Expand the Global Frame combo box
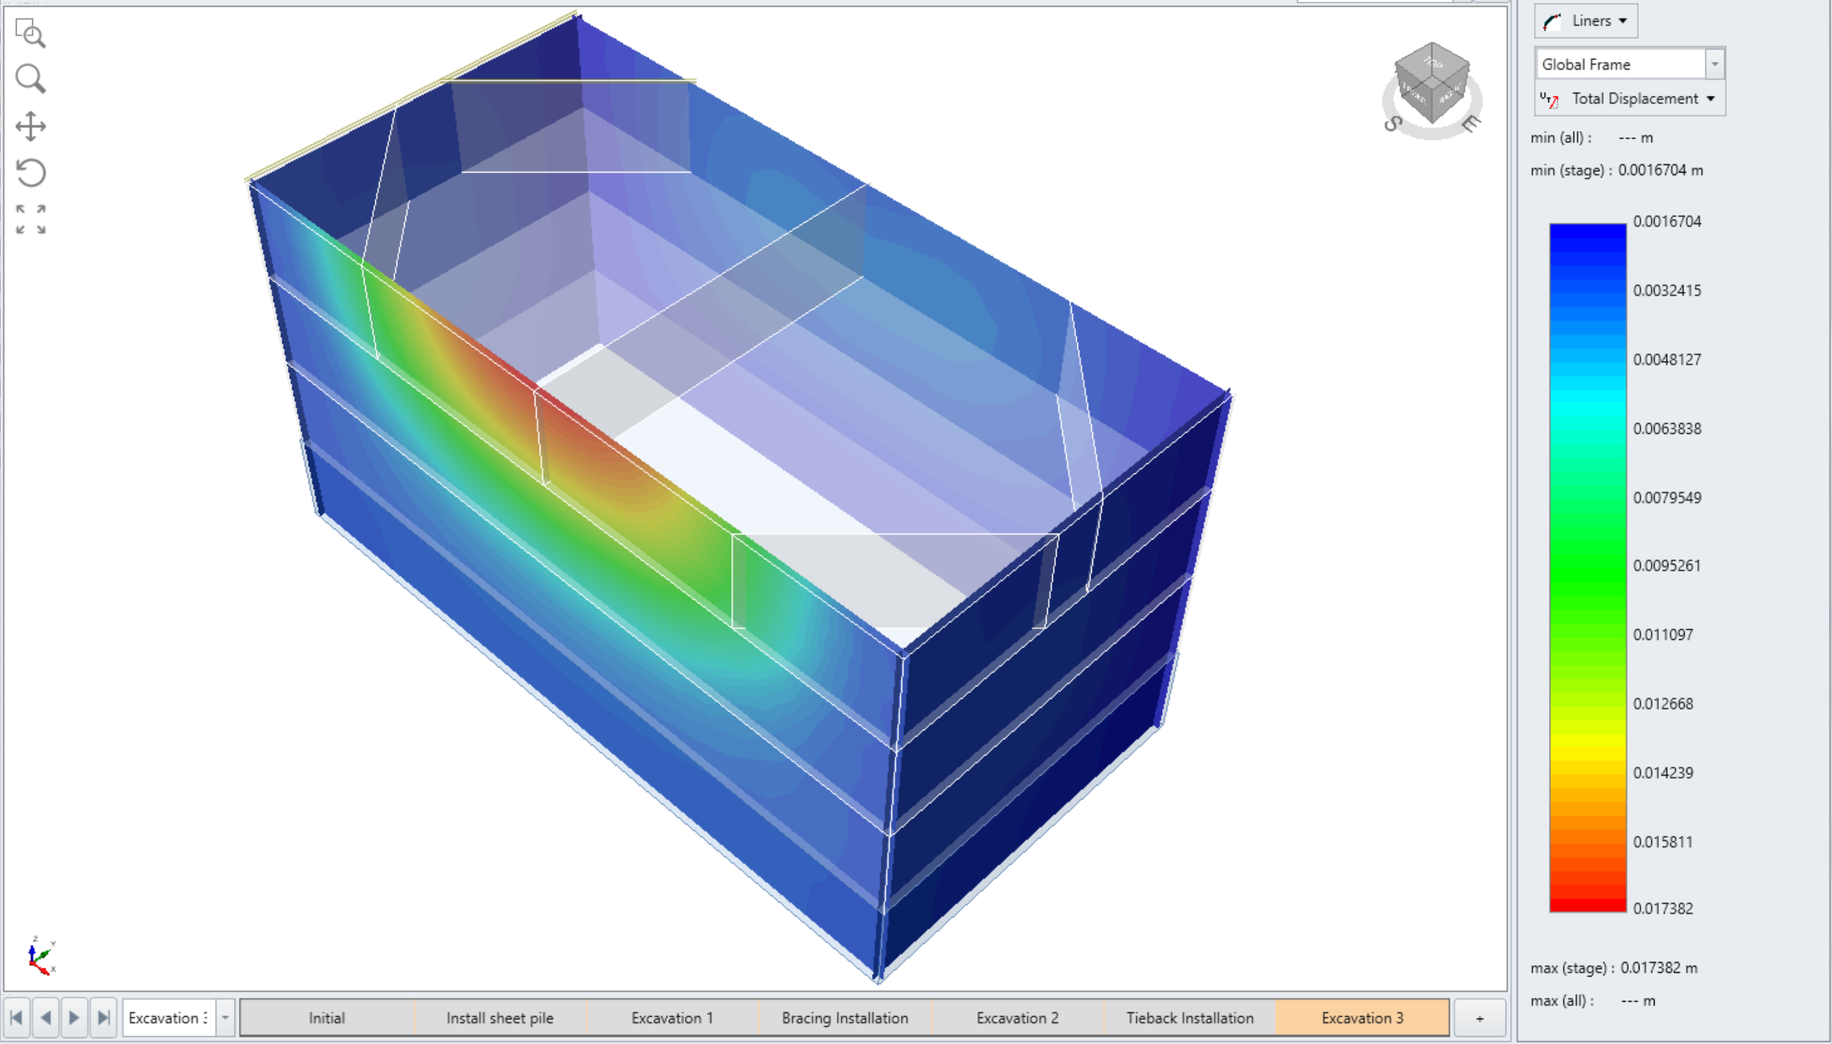 1714,64
